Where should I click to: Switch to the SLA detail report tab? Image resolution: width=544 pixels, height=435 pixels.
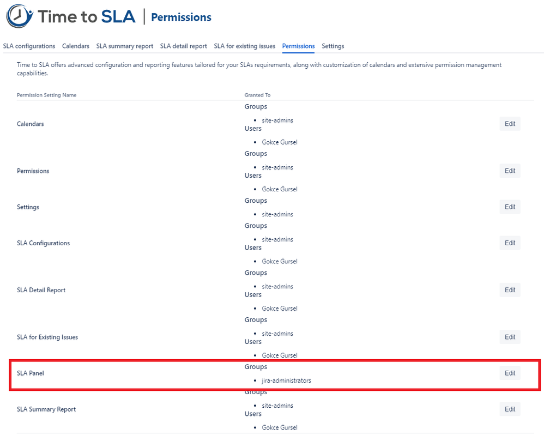(183, 46)
